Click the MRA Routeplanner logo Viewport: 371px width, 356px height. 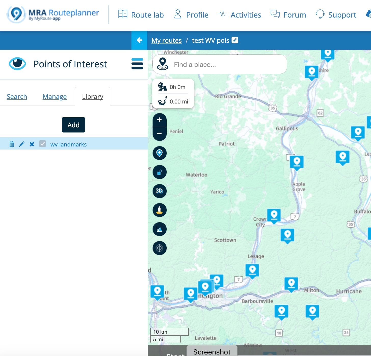point(53,14)
